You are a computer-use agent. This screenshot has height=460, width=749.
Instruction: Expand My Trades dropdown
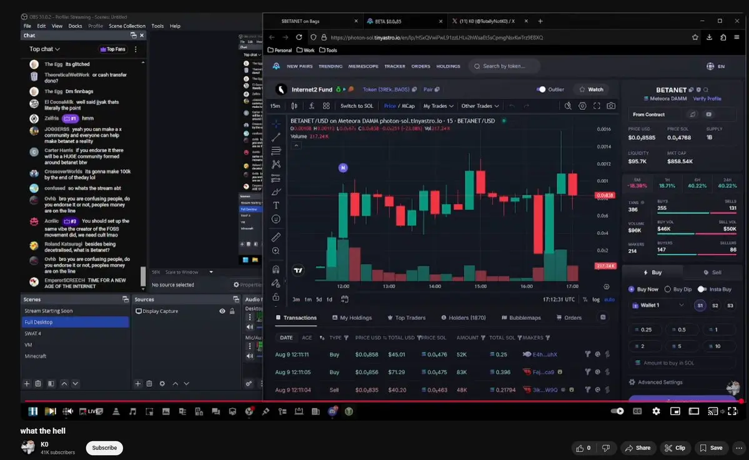coord(438,106)
